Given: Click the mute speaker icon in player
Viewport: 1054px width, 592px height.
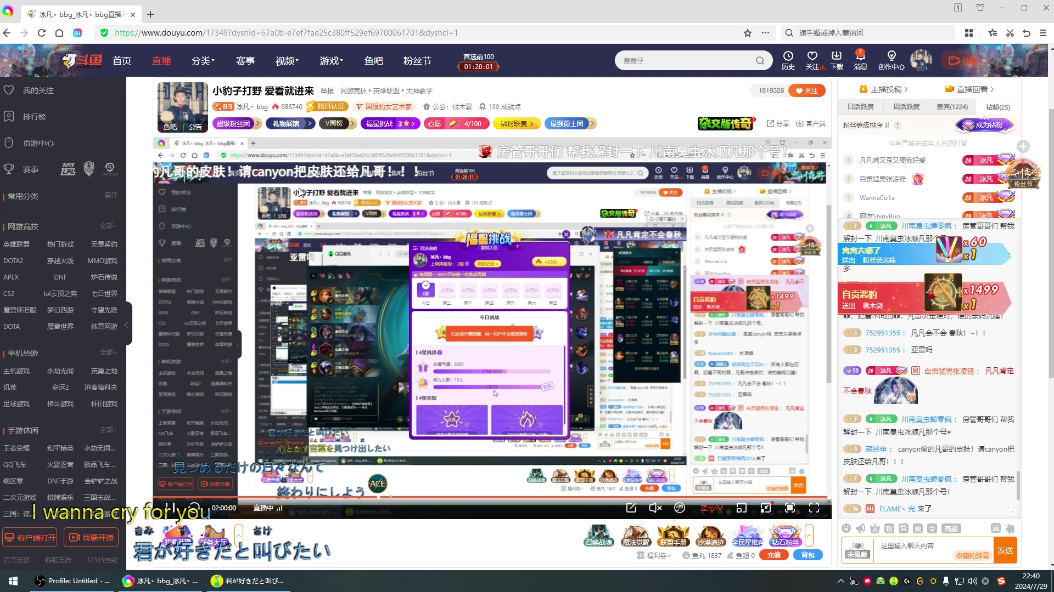Looking at the screenshot, I should [655, 508].
